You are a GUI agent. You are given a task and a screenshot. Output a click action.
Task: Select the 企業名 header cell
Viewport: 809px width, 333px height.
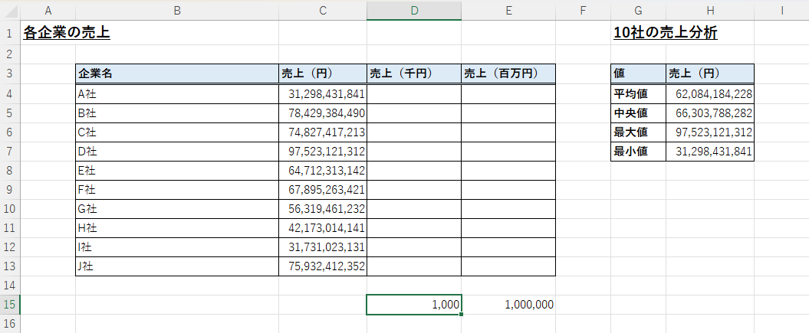coord(176,73)
